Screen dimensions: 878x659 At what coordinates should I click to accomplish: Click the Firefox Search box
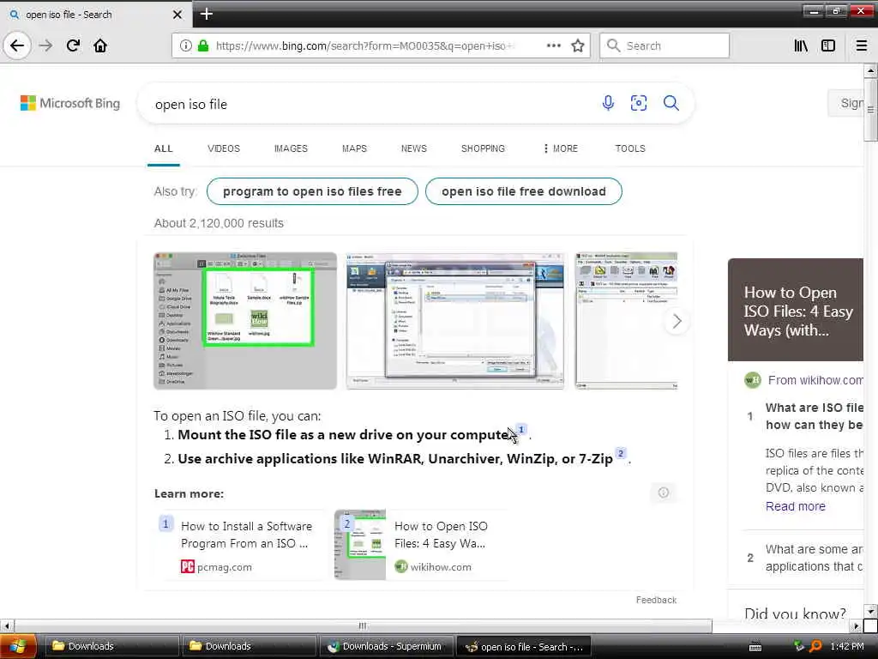pyautogui.click(x=665, y=46)
